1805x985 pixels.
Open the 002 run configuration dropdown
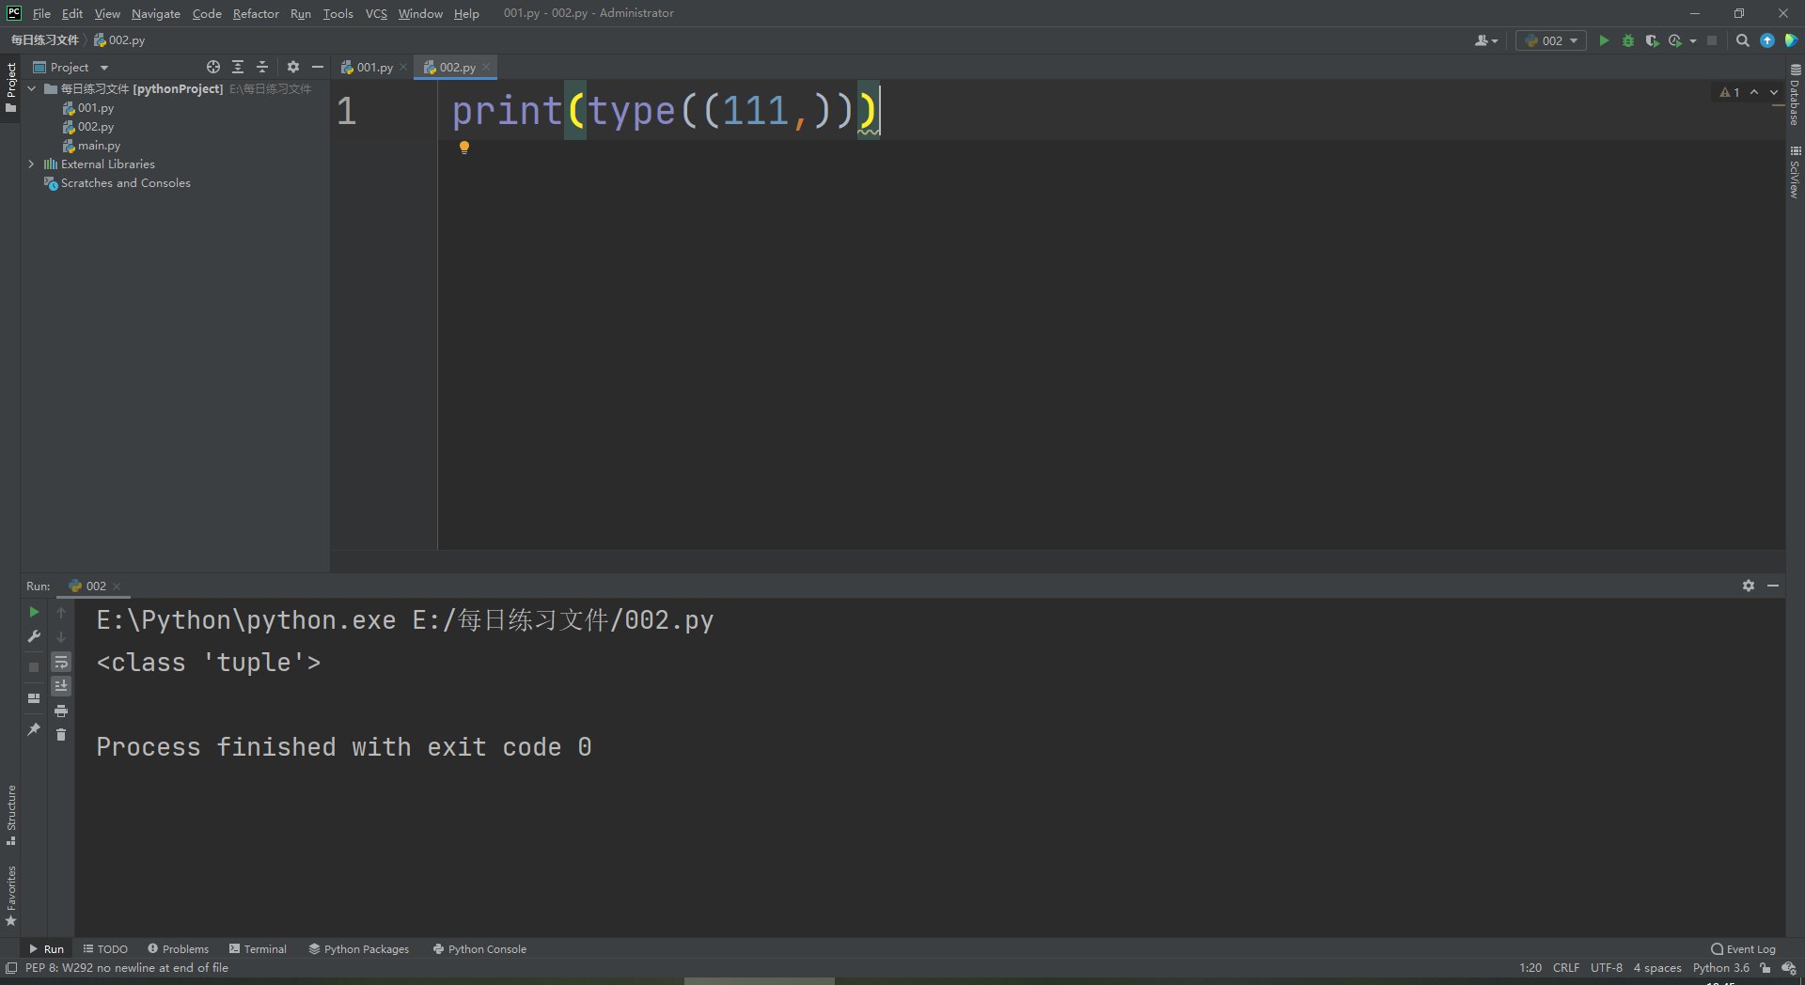[x=1551, y=40]
